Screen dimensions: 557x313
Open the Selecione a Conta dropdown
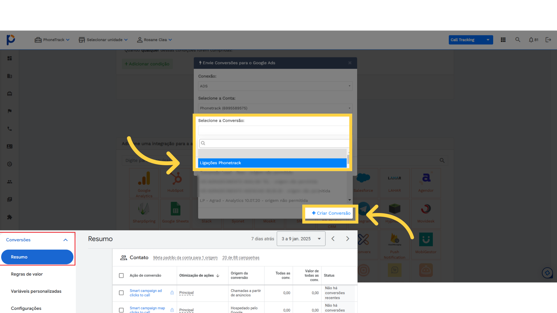pos(275,108)
